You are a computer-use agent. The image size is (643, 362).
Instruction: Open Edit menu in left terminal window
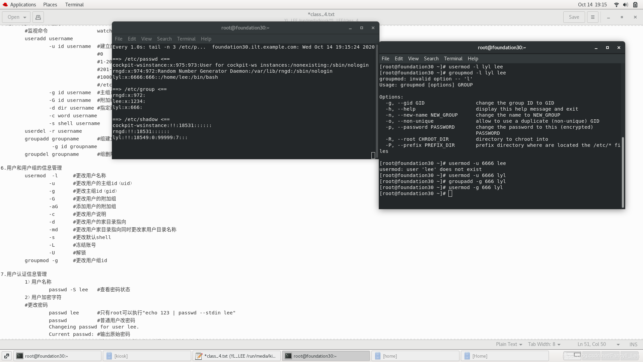(132, 39)
